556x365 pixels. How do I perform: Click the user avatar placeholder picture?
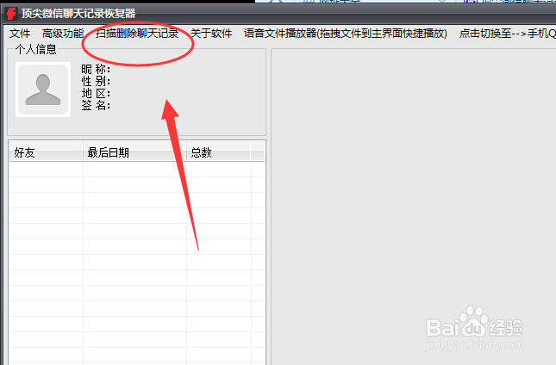[x=43, y=90]
